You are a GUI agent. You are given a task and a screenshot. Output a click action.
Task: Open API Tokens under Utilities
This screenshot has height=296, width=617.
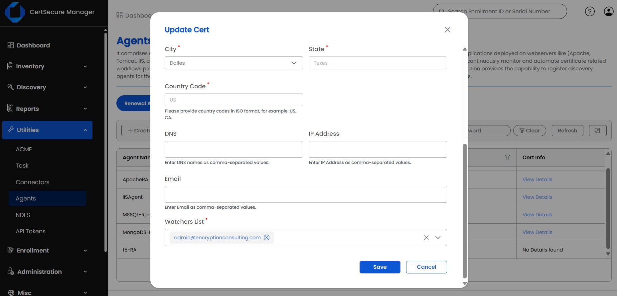[x=31, y=231]
